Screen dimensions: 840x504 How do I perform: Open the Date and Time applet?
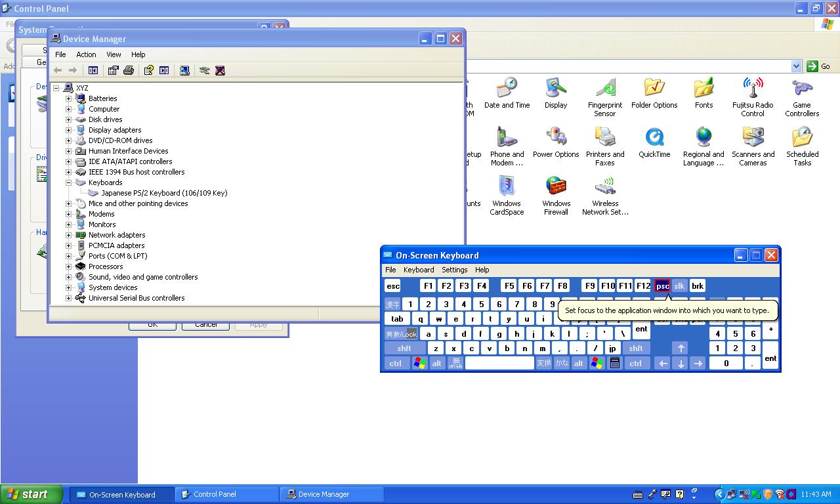pyautogui.click(x=507, y=93)
